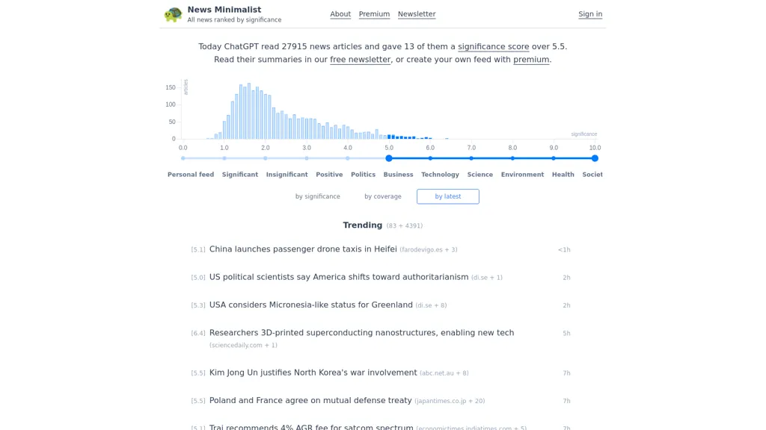Set significance slider to the 9.0 stop
Viewport: 766px width, 430px height.
point(554,158)
